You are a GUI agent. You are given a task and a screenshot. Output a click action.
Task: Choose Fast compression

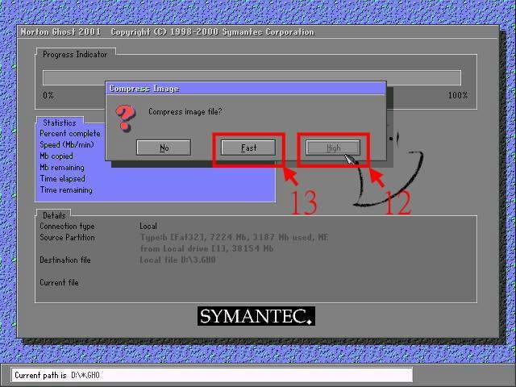point(248,148)
